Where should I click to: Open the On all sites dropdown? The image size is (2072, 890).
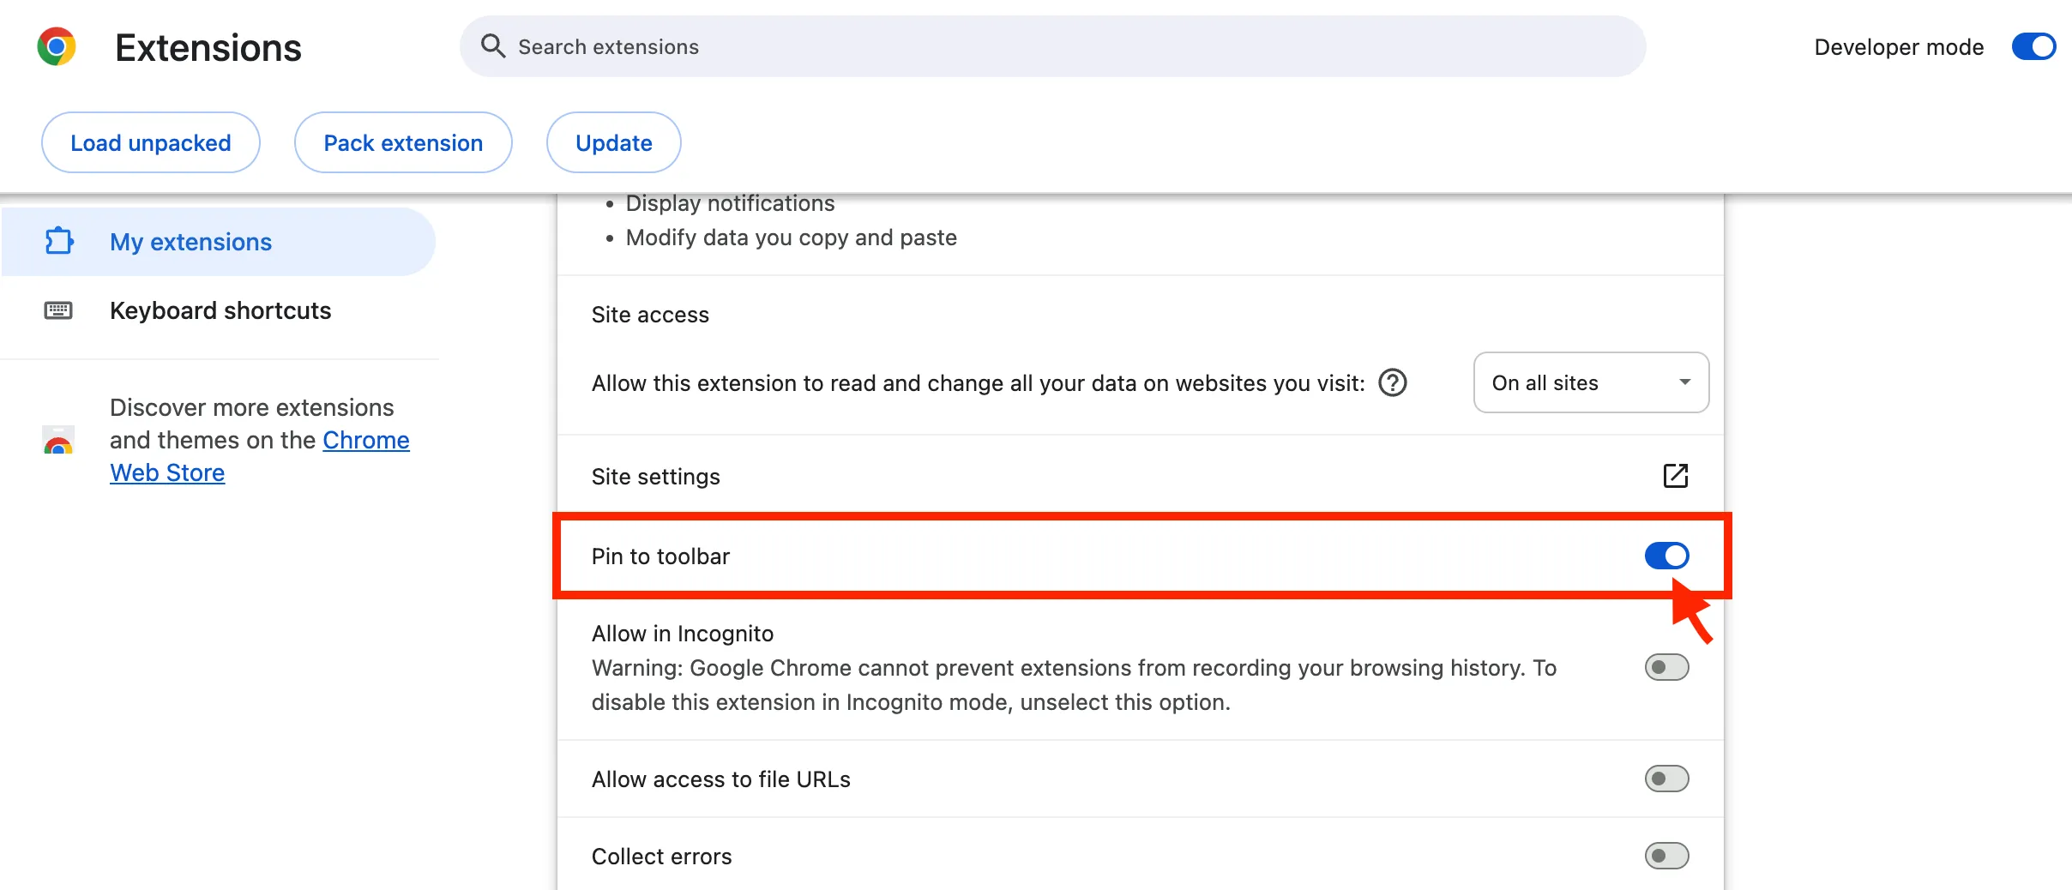pyautogui.click(x=1591, y=382)
